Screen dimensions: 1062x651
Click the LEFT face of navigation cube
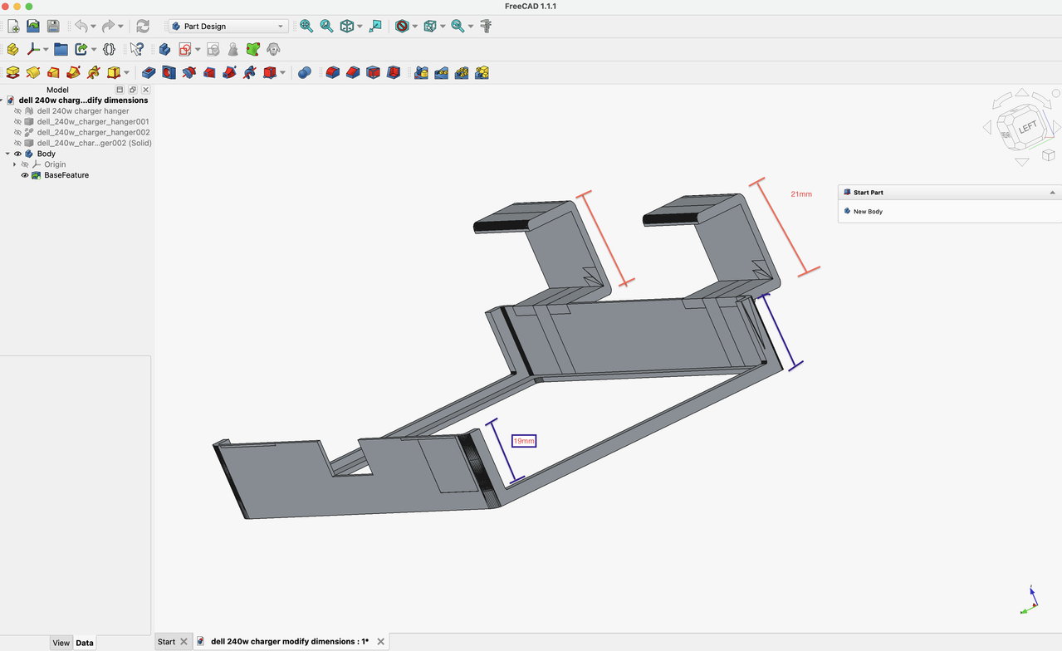coord(1028,128)
